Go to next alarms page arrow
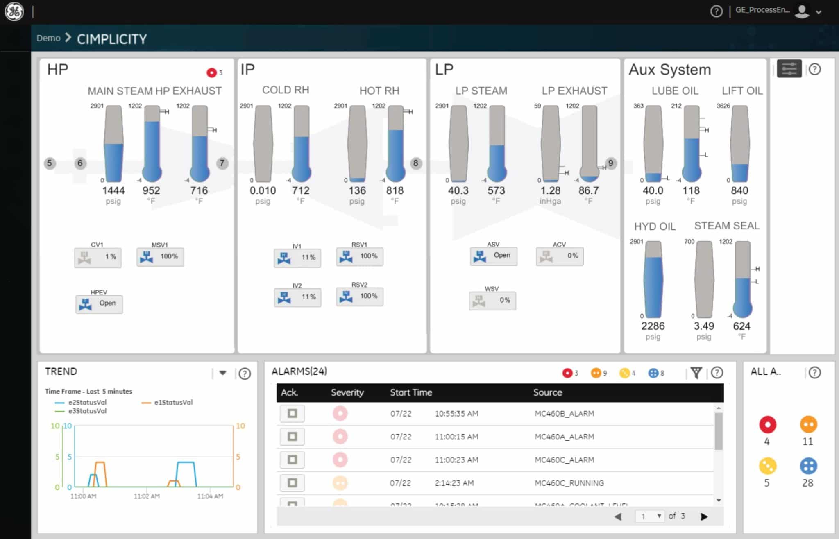 tap(704, 516)
